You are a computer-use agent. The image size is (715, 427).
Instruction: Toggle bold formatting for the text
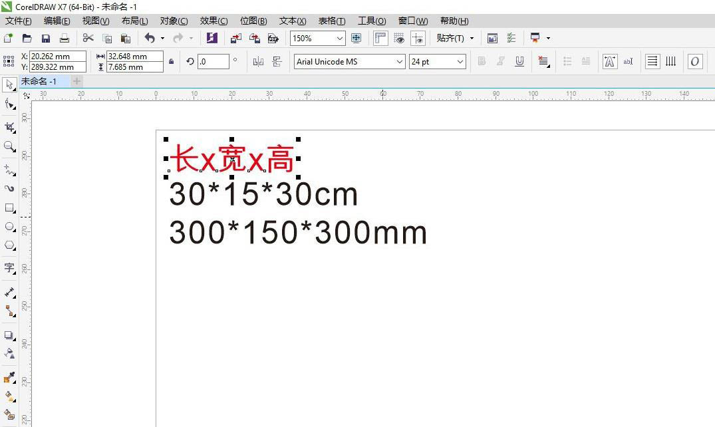[480, 61]
